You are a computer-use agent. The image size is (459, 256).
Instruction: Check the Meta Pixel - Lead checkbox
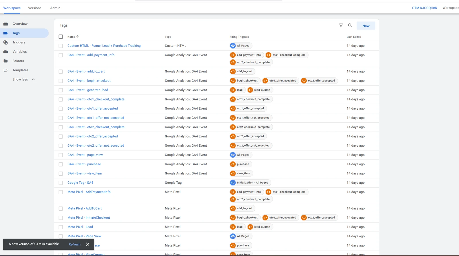(x=61, y=227)
